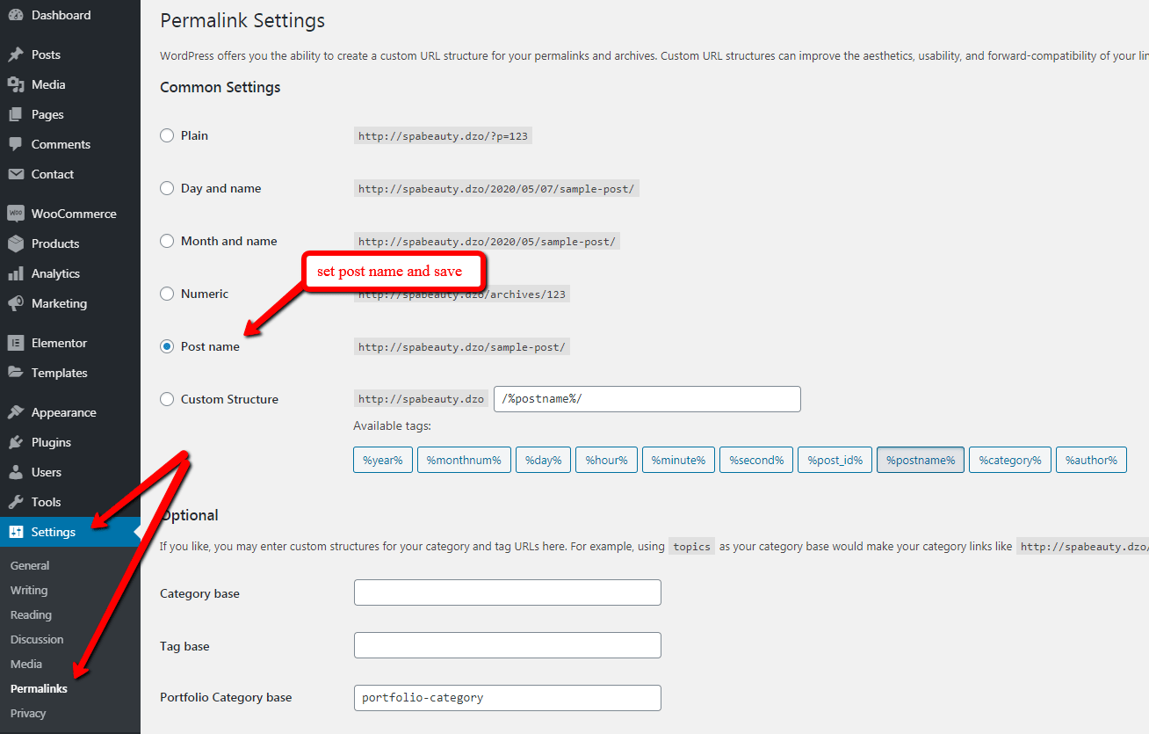
Task: Enable the Numeric permalink option
Action: [166, 294]
